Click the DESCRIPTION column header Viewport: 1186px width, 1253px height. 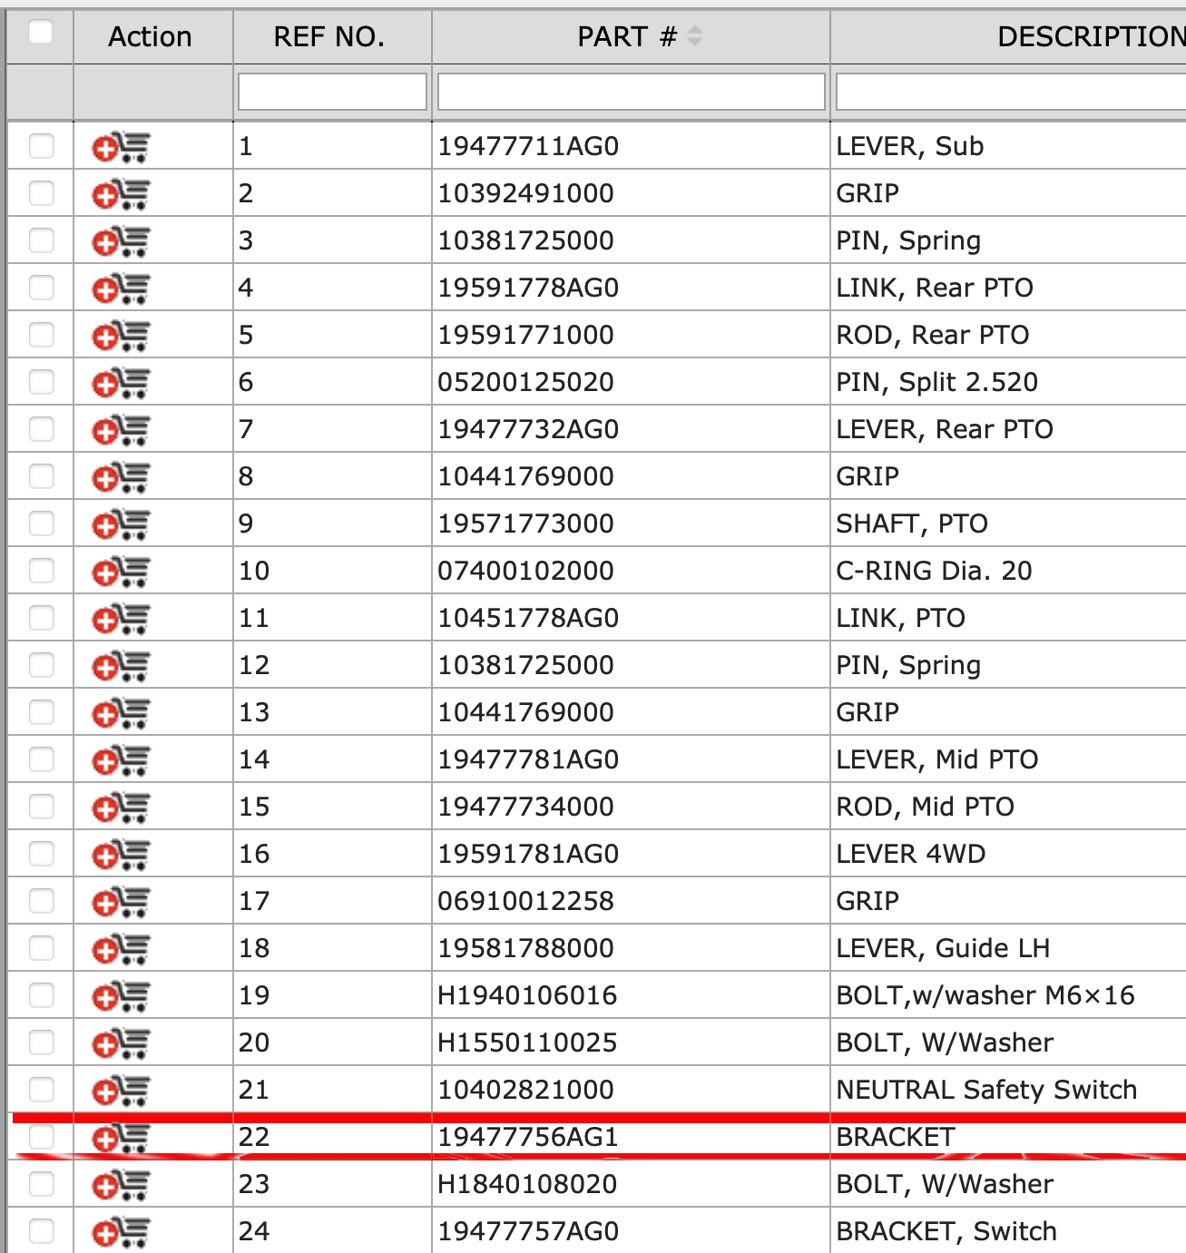(x=1089, y=36)
